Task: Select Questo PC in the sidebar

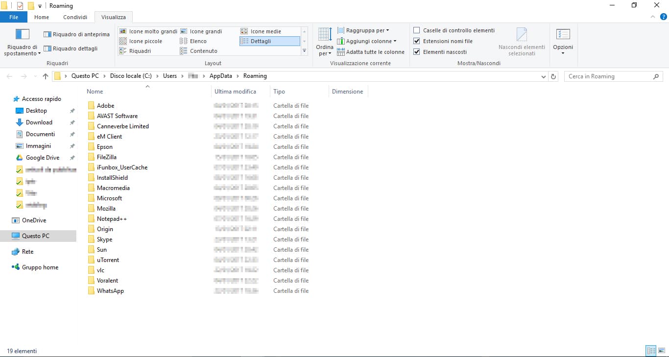Action: pos(36,236)
